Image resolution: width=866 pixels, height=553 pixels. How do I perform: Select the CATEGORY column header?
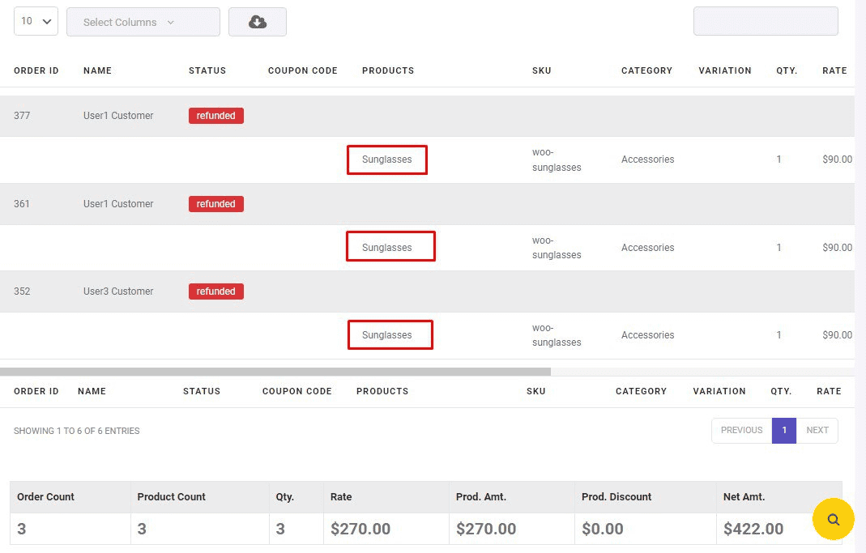646,70
